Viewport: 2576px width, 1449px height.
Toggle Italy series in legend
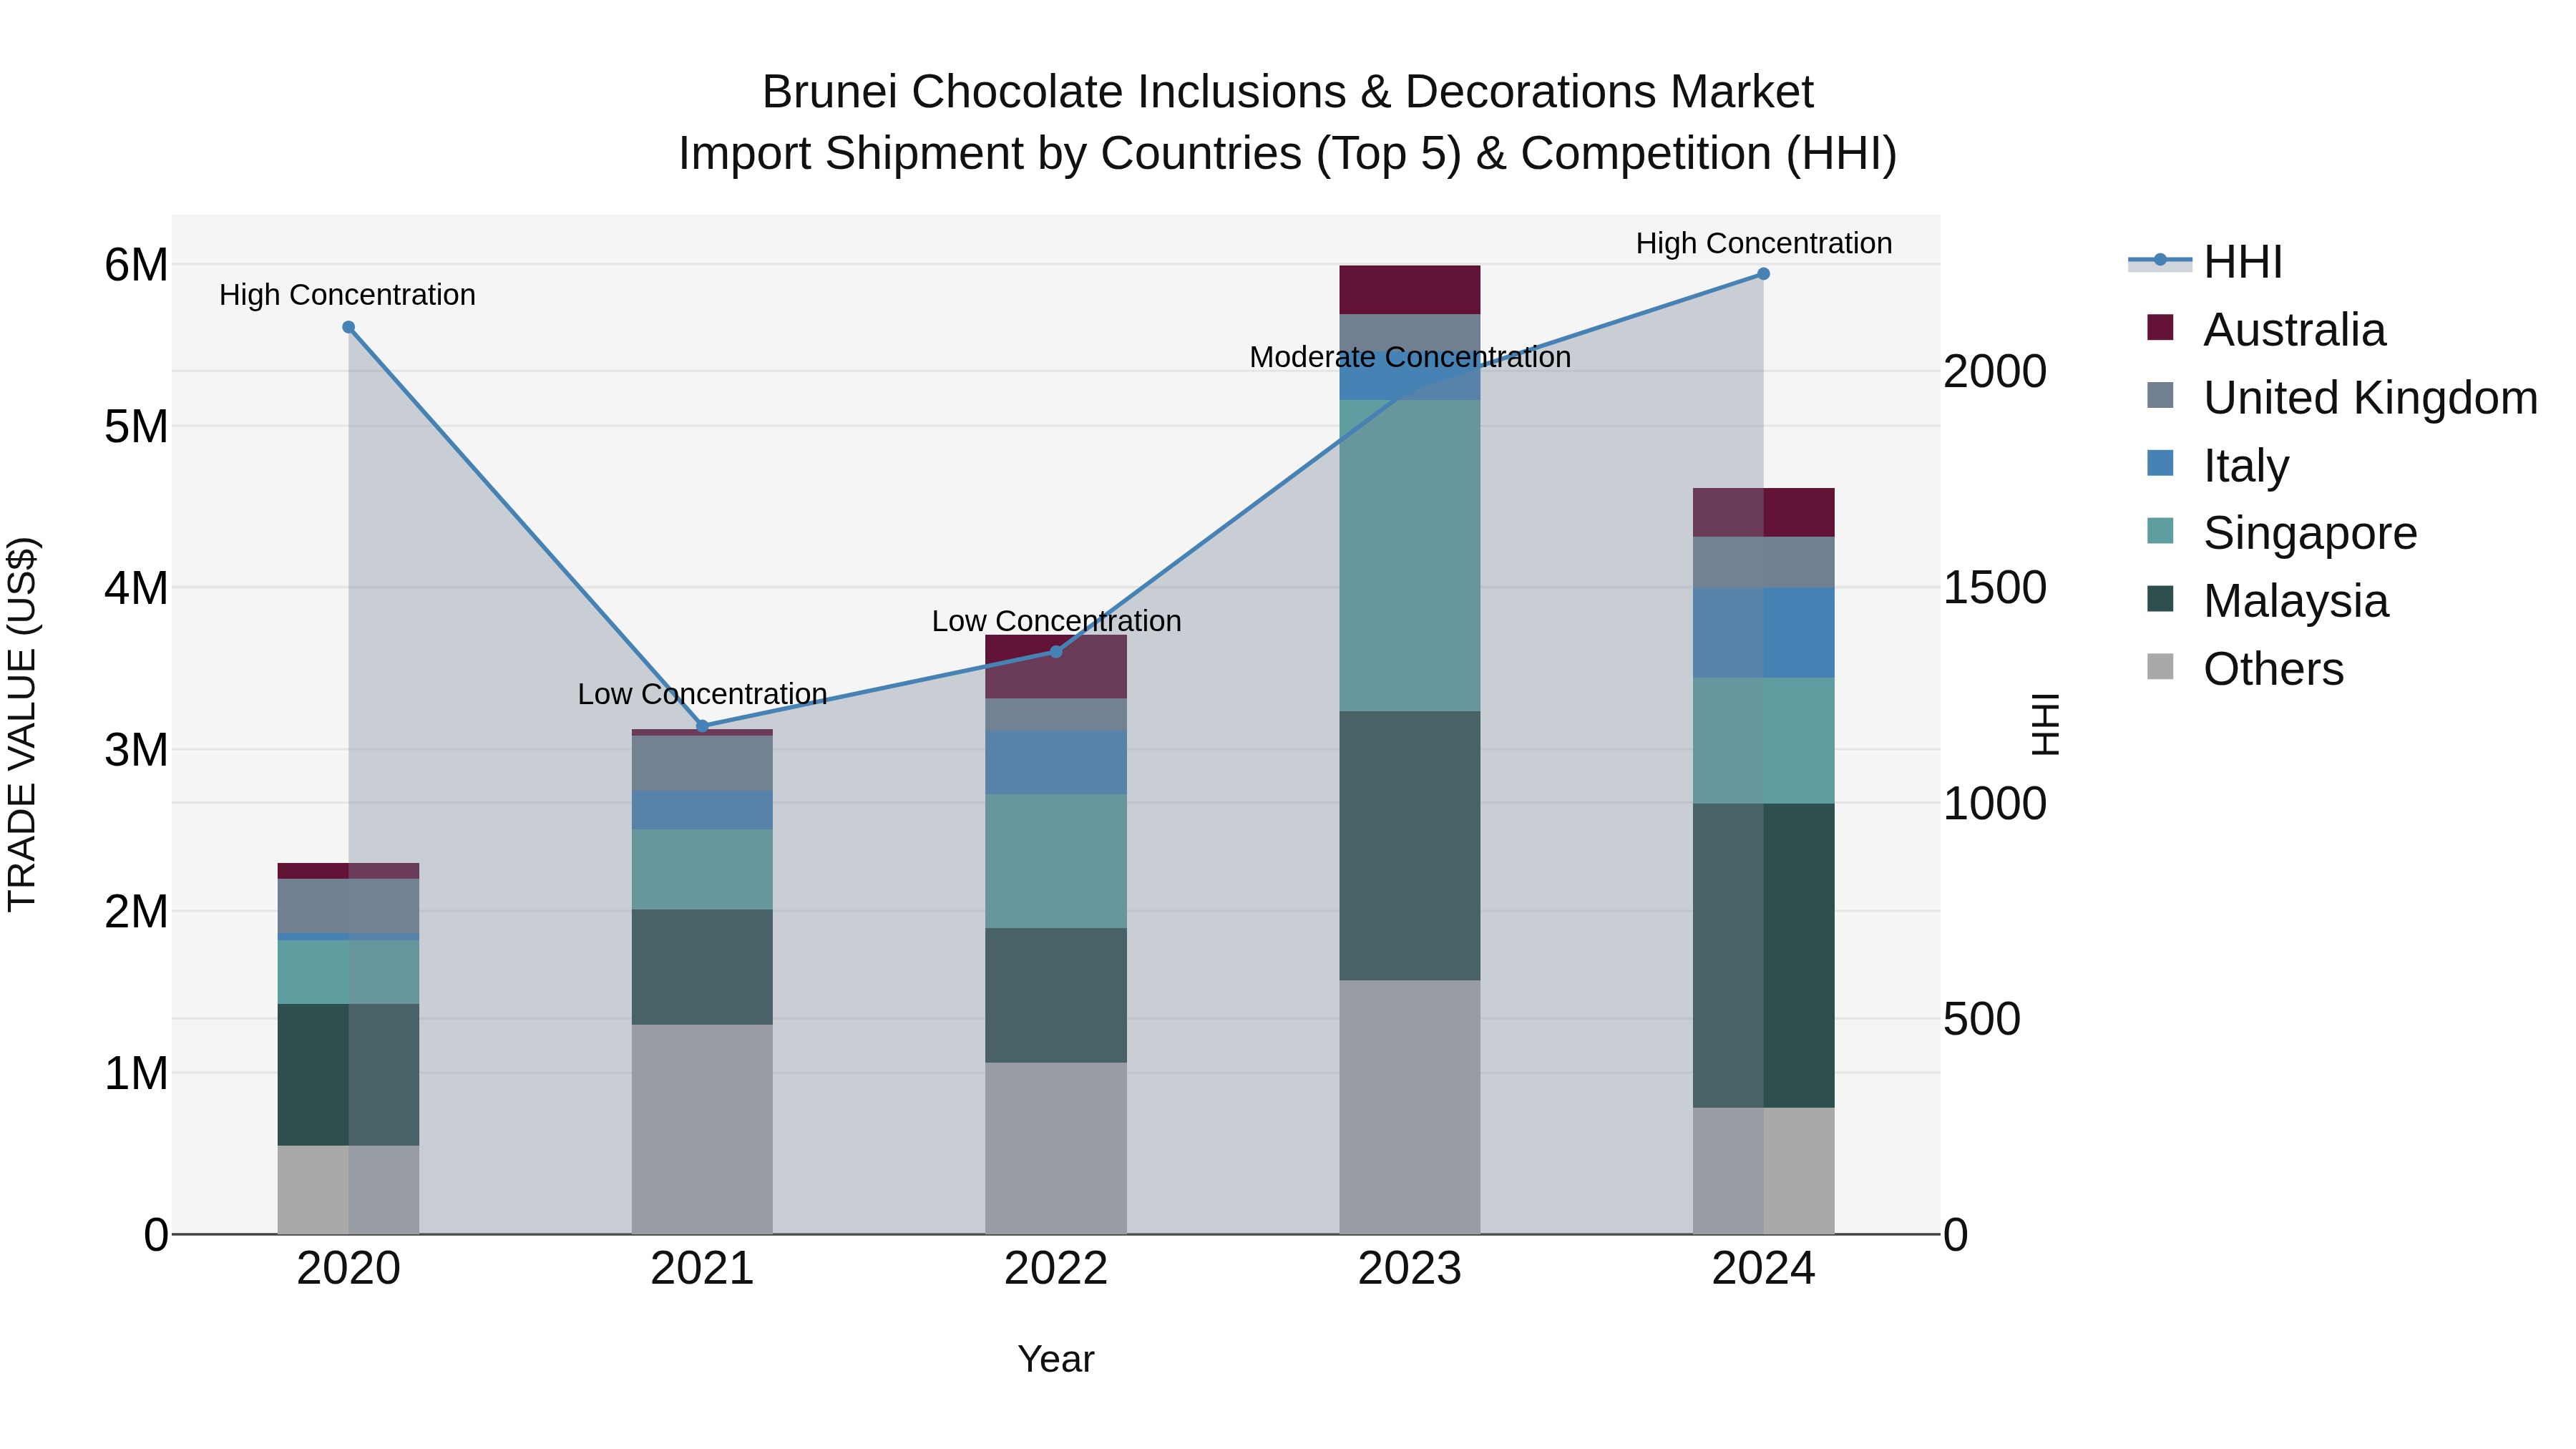[x=2217, y=466]
